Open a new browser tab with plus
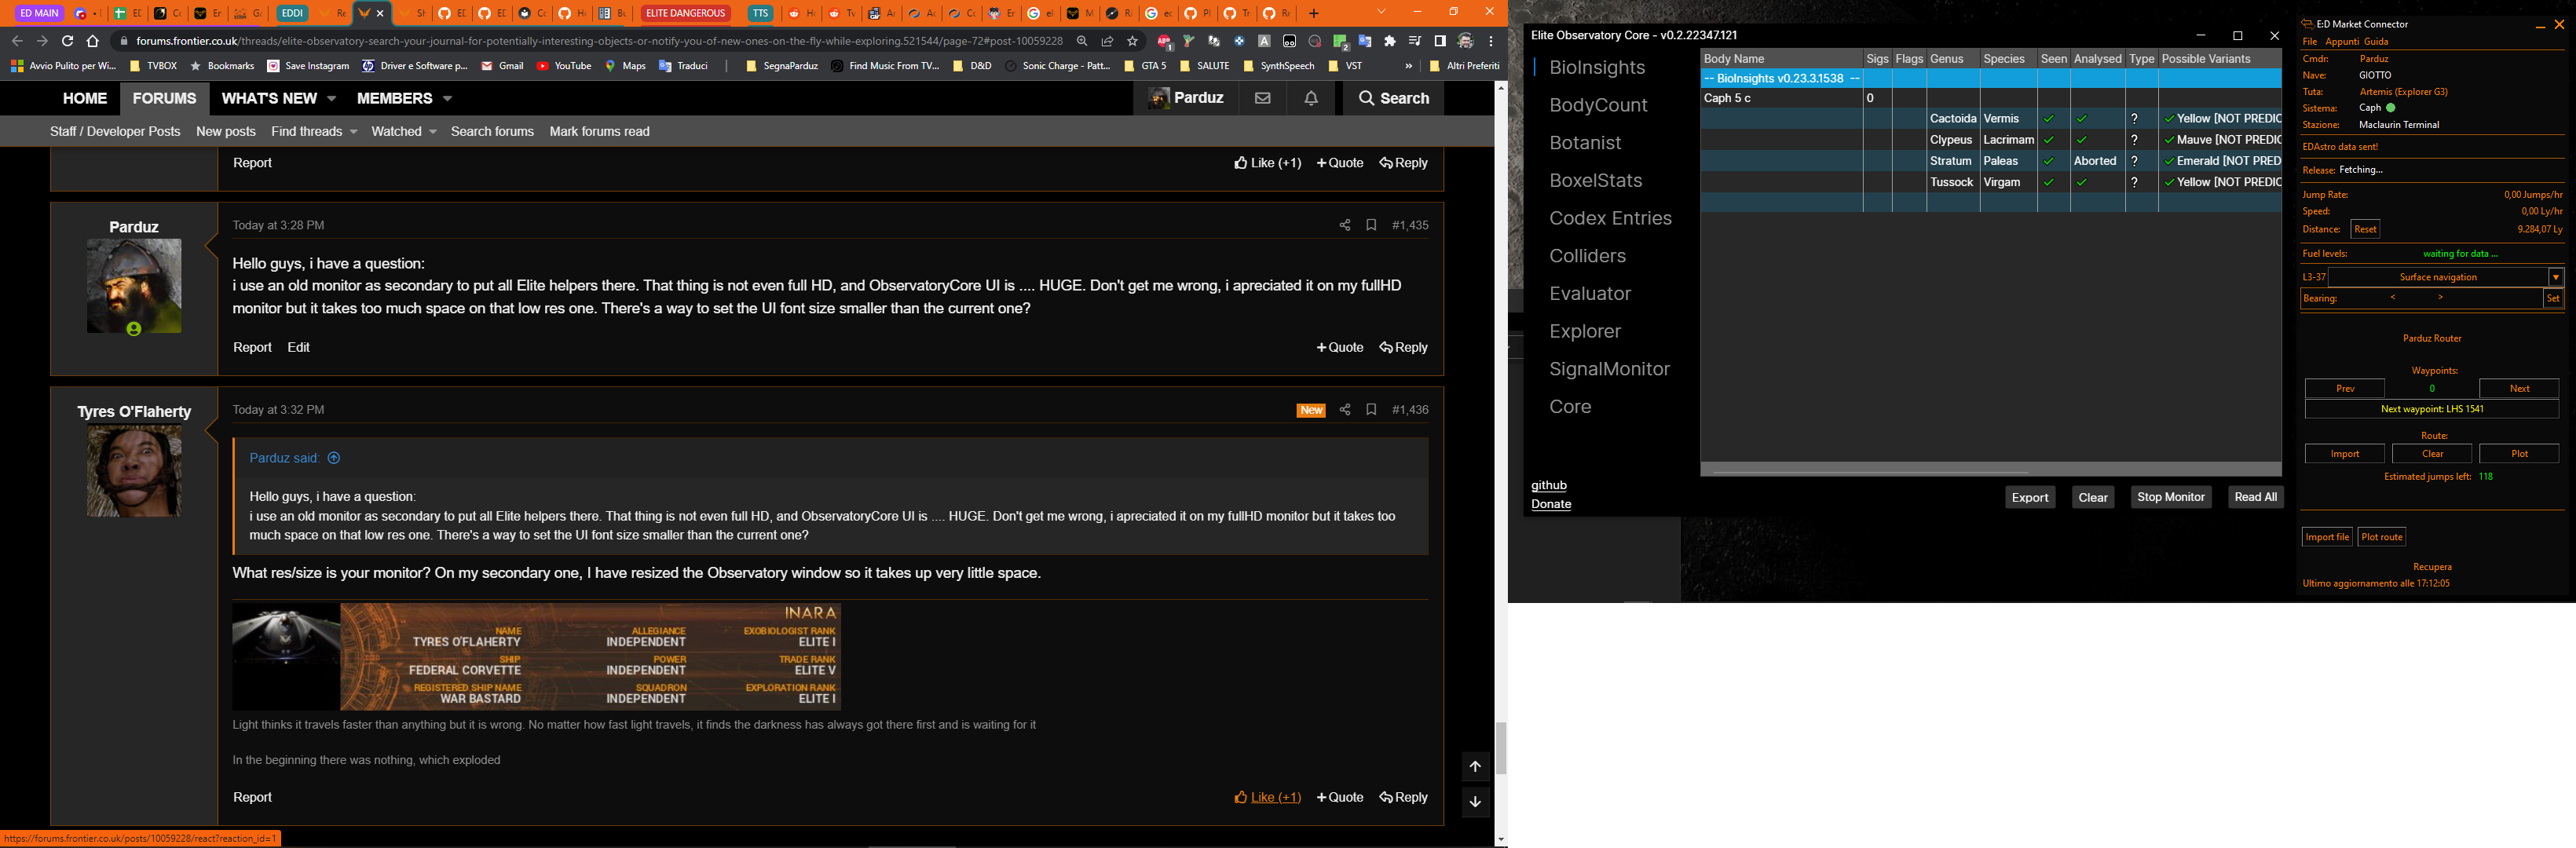 pos(1314,13)
